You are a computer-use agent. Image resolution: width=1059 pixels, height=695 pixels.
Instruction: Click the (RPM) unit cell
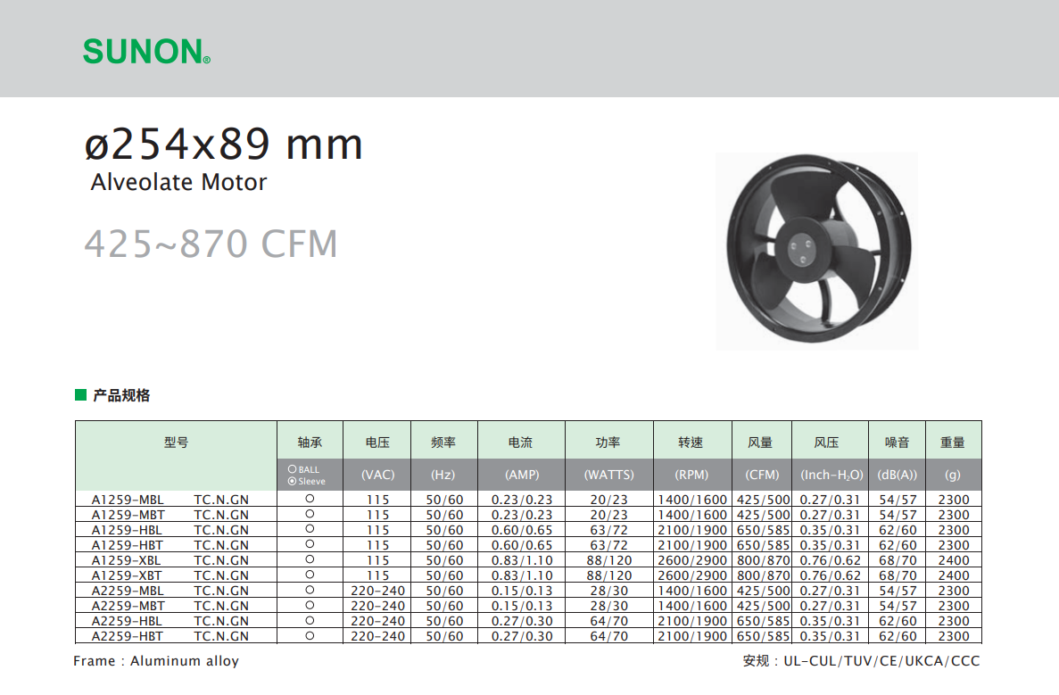pyautogui.click(x=691, y=475)
